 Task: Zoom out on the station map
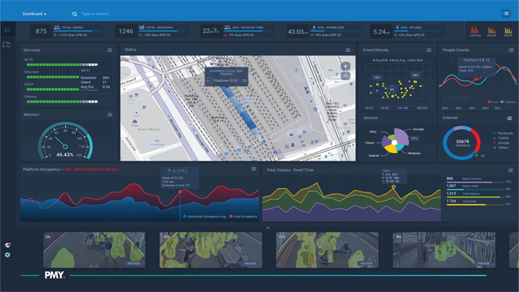pos(345,76)
